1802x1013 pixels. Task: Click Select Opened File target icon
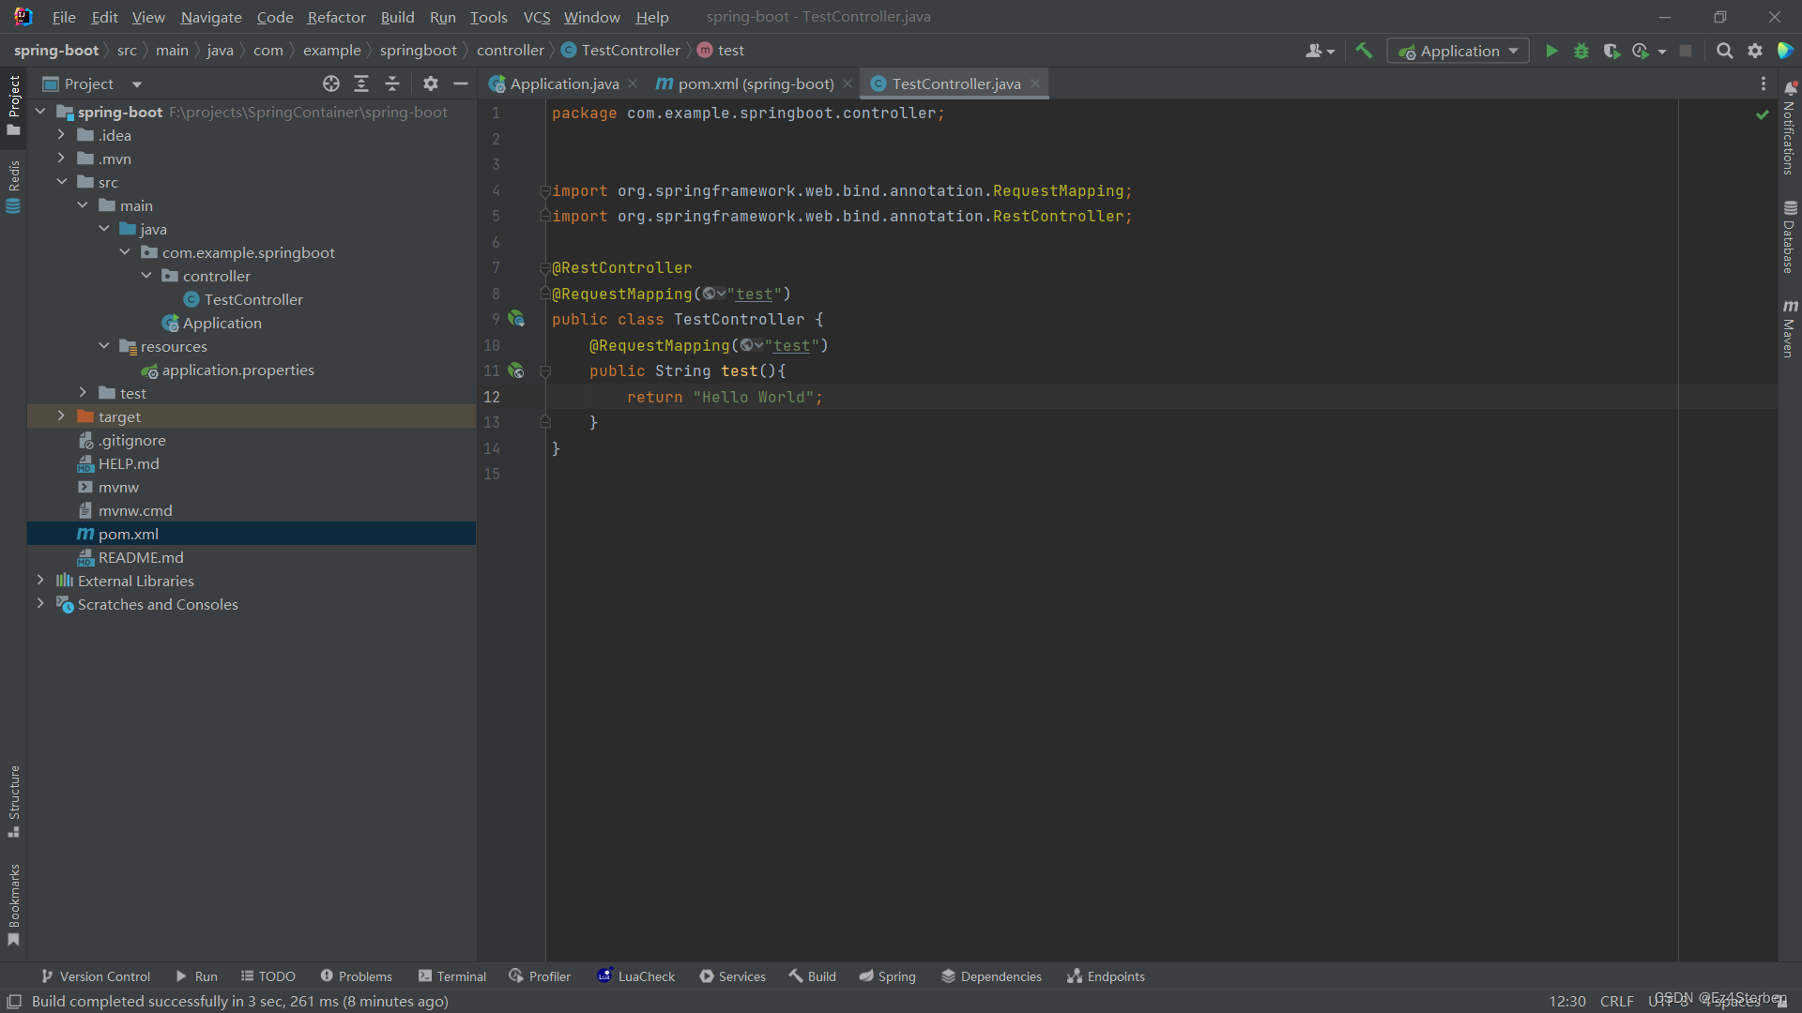[330, 83]
